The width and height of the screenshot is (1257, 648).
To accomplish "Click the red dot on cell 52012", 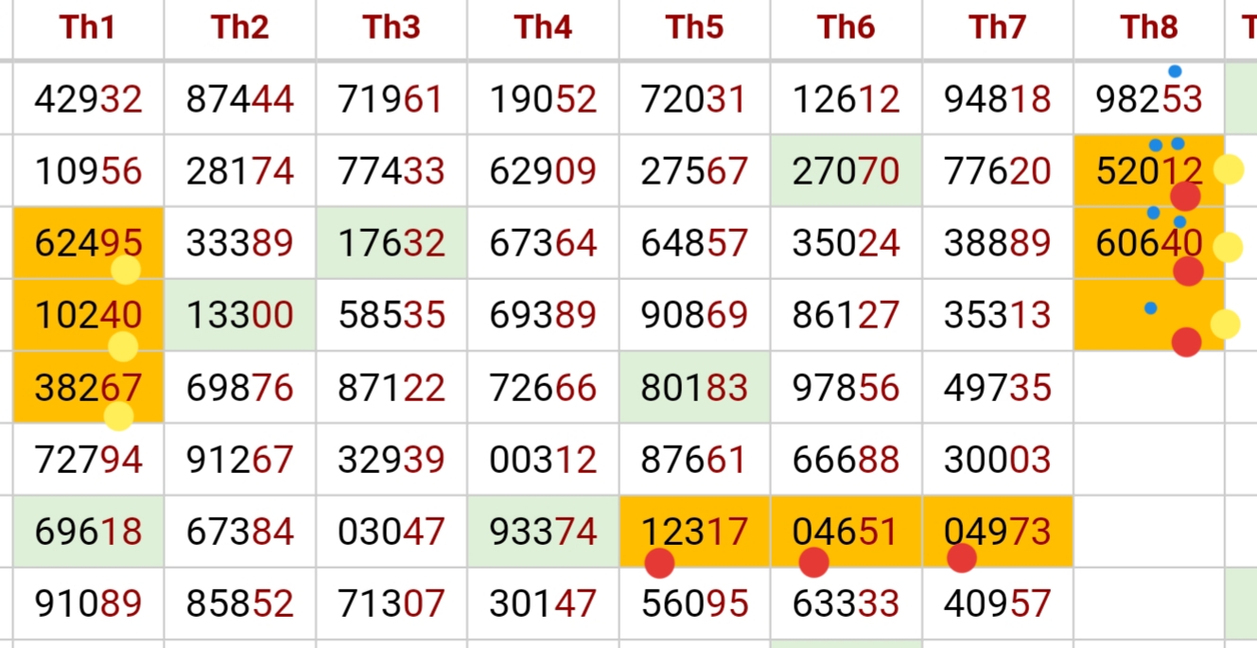I will (x=1185, y=197).
